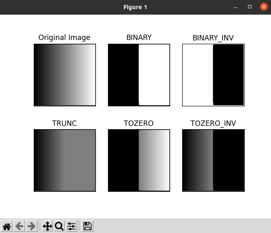Click the 'Original Image' subplot title
The image size is (271, 233).
[64, 38]
